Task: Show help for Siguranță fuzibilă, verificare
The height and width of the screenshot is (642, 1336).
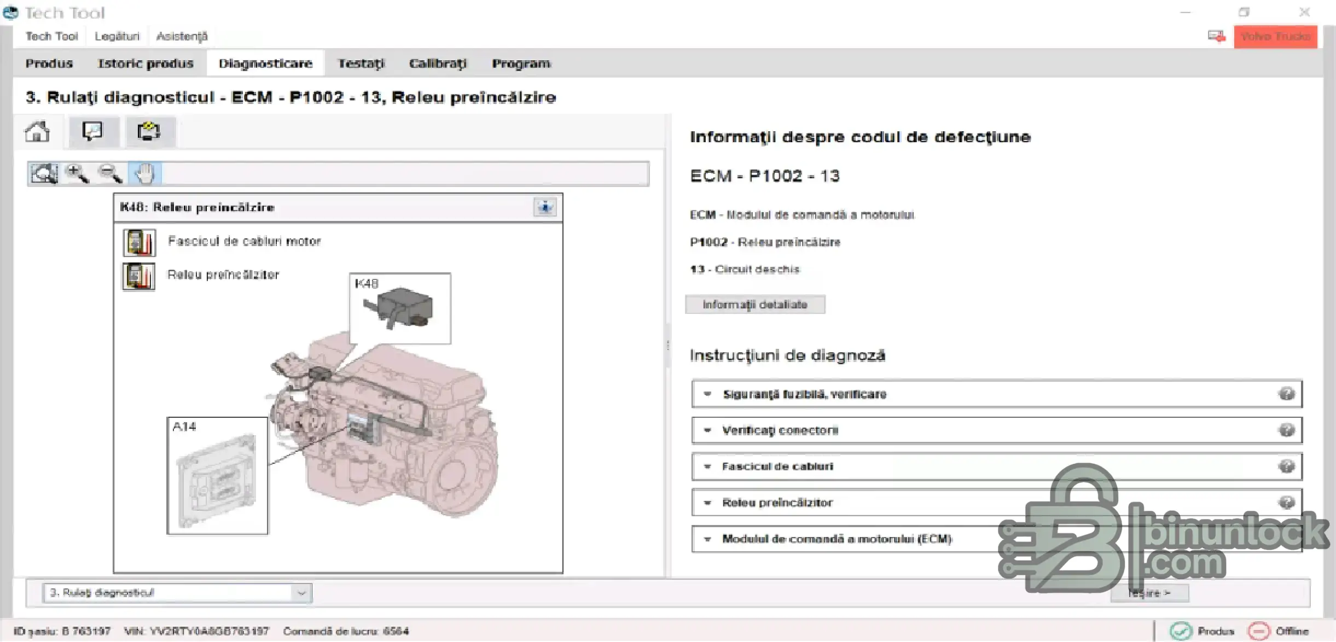Action: [x=1286, y=394]
